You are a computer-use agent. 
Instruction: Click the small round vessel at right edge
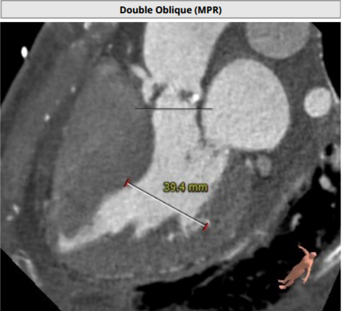tap(318, 102)
